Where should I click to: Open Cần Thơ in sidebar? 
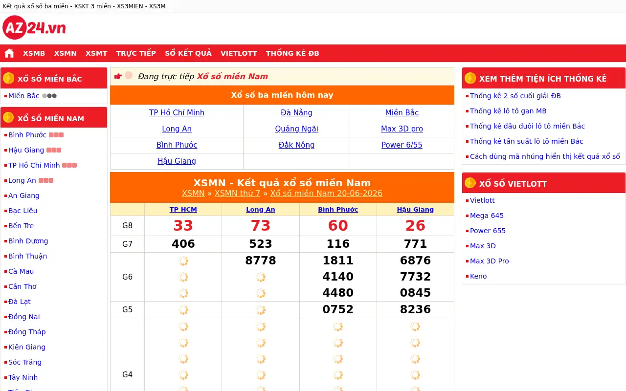[x=22, y=286]
